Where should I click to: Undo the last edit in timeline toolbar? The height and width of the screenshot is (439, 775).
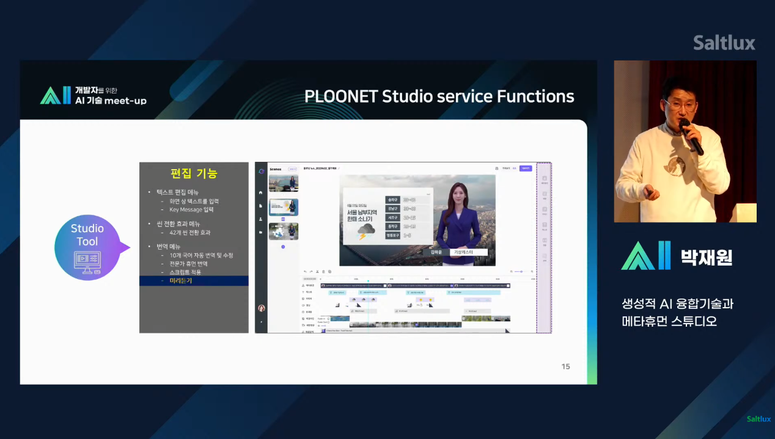click(x=305, y=272)
